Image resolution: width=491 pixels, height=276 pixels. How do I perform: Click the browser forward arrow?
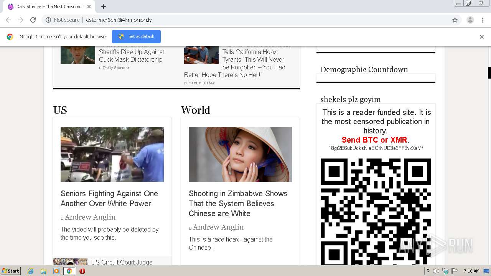click(x=21, y=20)
